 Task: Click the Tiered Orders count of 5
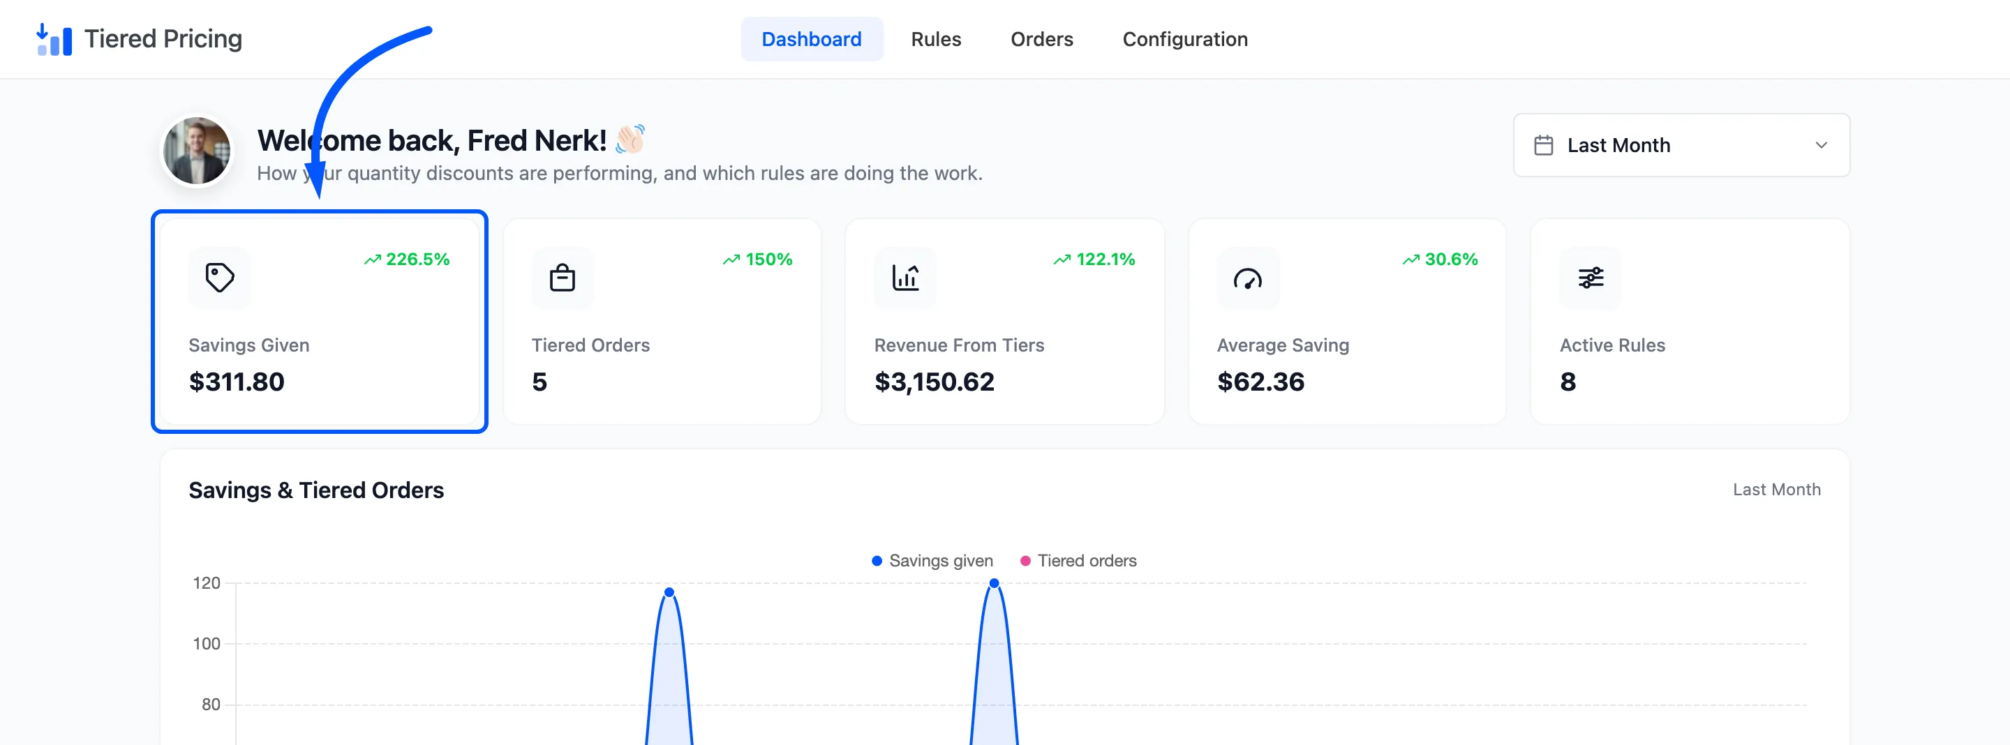[539, 382]
